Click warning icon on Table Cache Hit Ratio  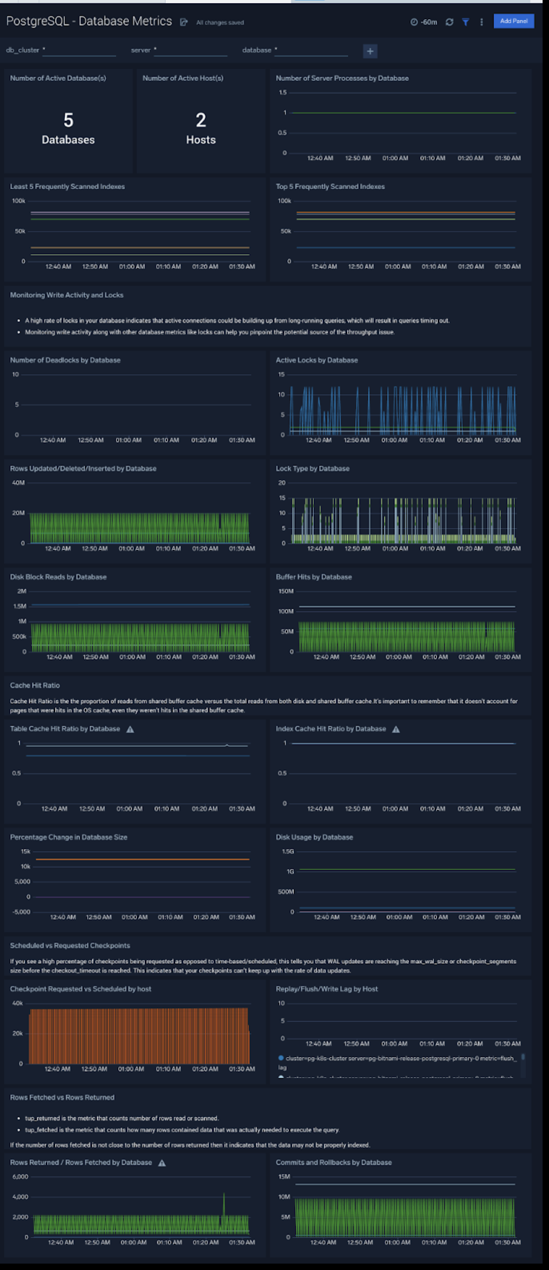pos(130,729)
